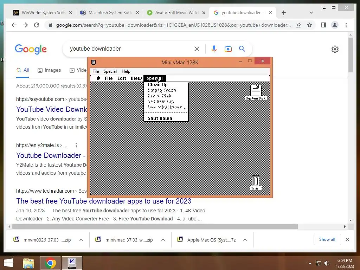Open Mini vMac window File menu
Screen dimensions: 360x270
click(x=96, y=71)
